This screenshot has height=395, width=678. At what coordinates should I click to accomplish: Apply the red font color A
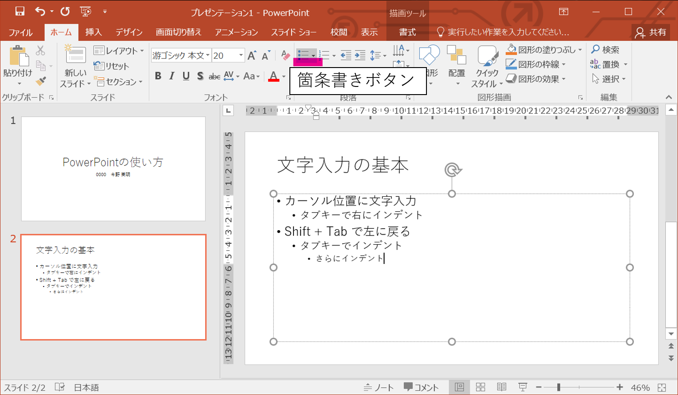(x=274, y=76)
